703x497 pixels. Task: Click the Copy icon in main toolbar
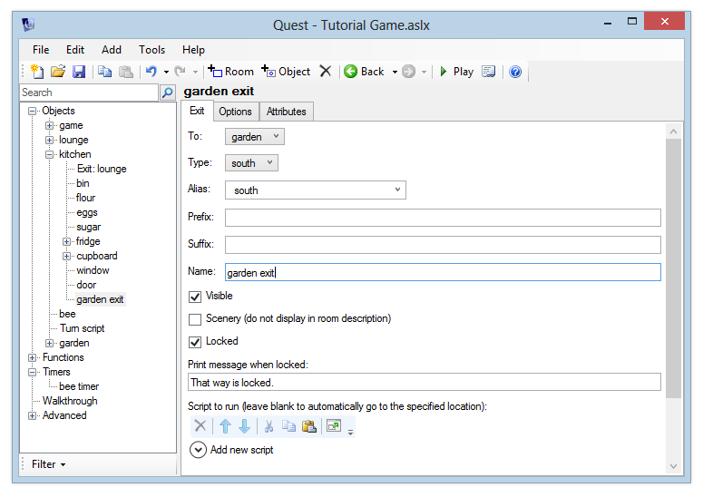105,72
